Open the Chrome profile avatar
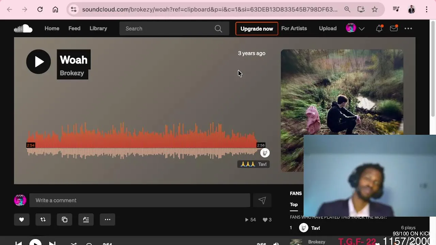This screenshot has width=436, height=245. pos(411,10)
